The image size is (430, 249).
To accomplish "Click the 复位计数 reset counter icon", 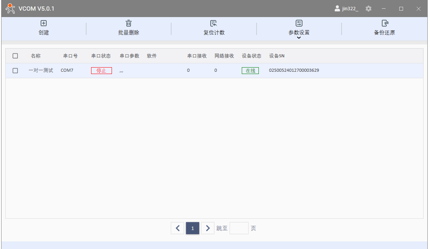I will click(214, 24).
